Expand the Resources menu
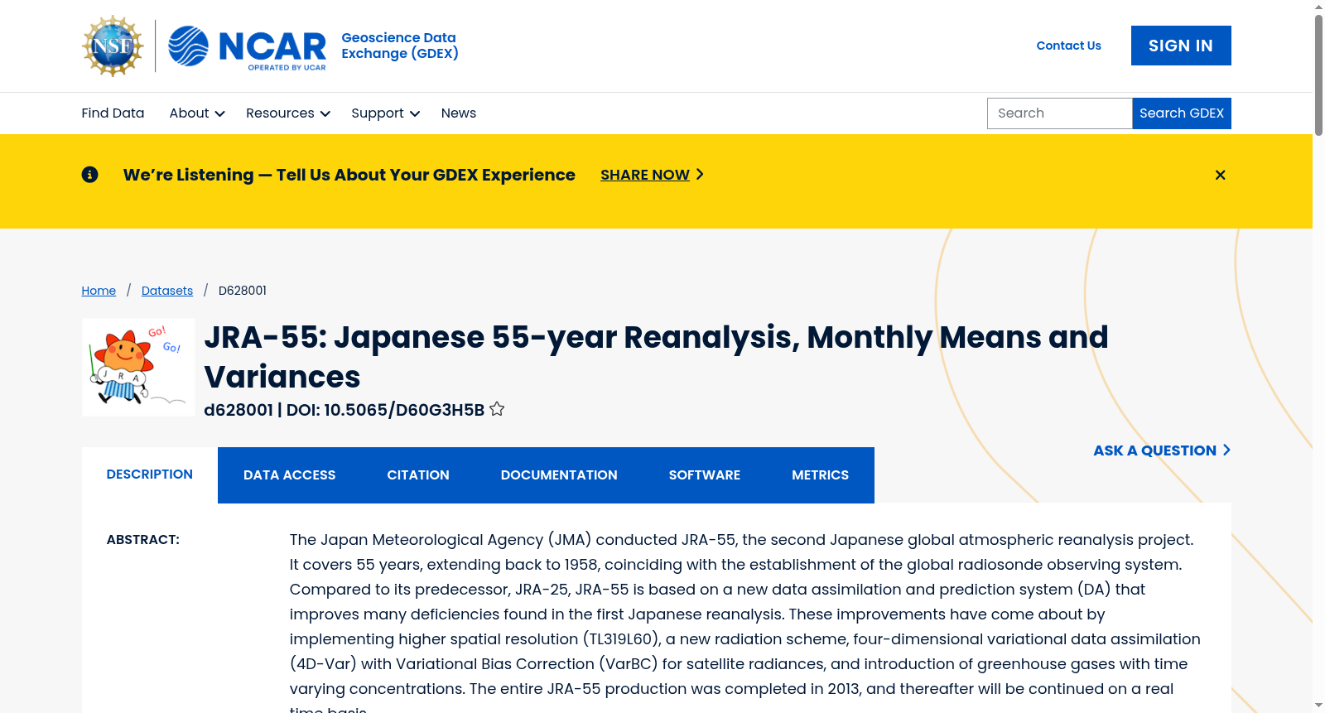The width and height of the screenshot is (1325, 713). click(x=288, y=113)
